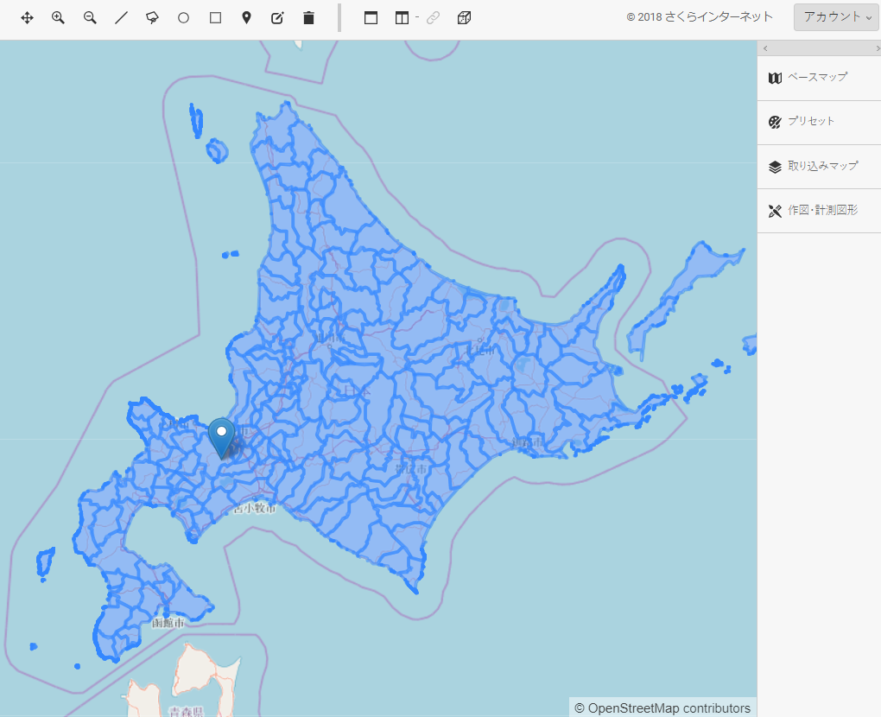Switch to split two-pane map layout

click(402, 18)
